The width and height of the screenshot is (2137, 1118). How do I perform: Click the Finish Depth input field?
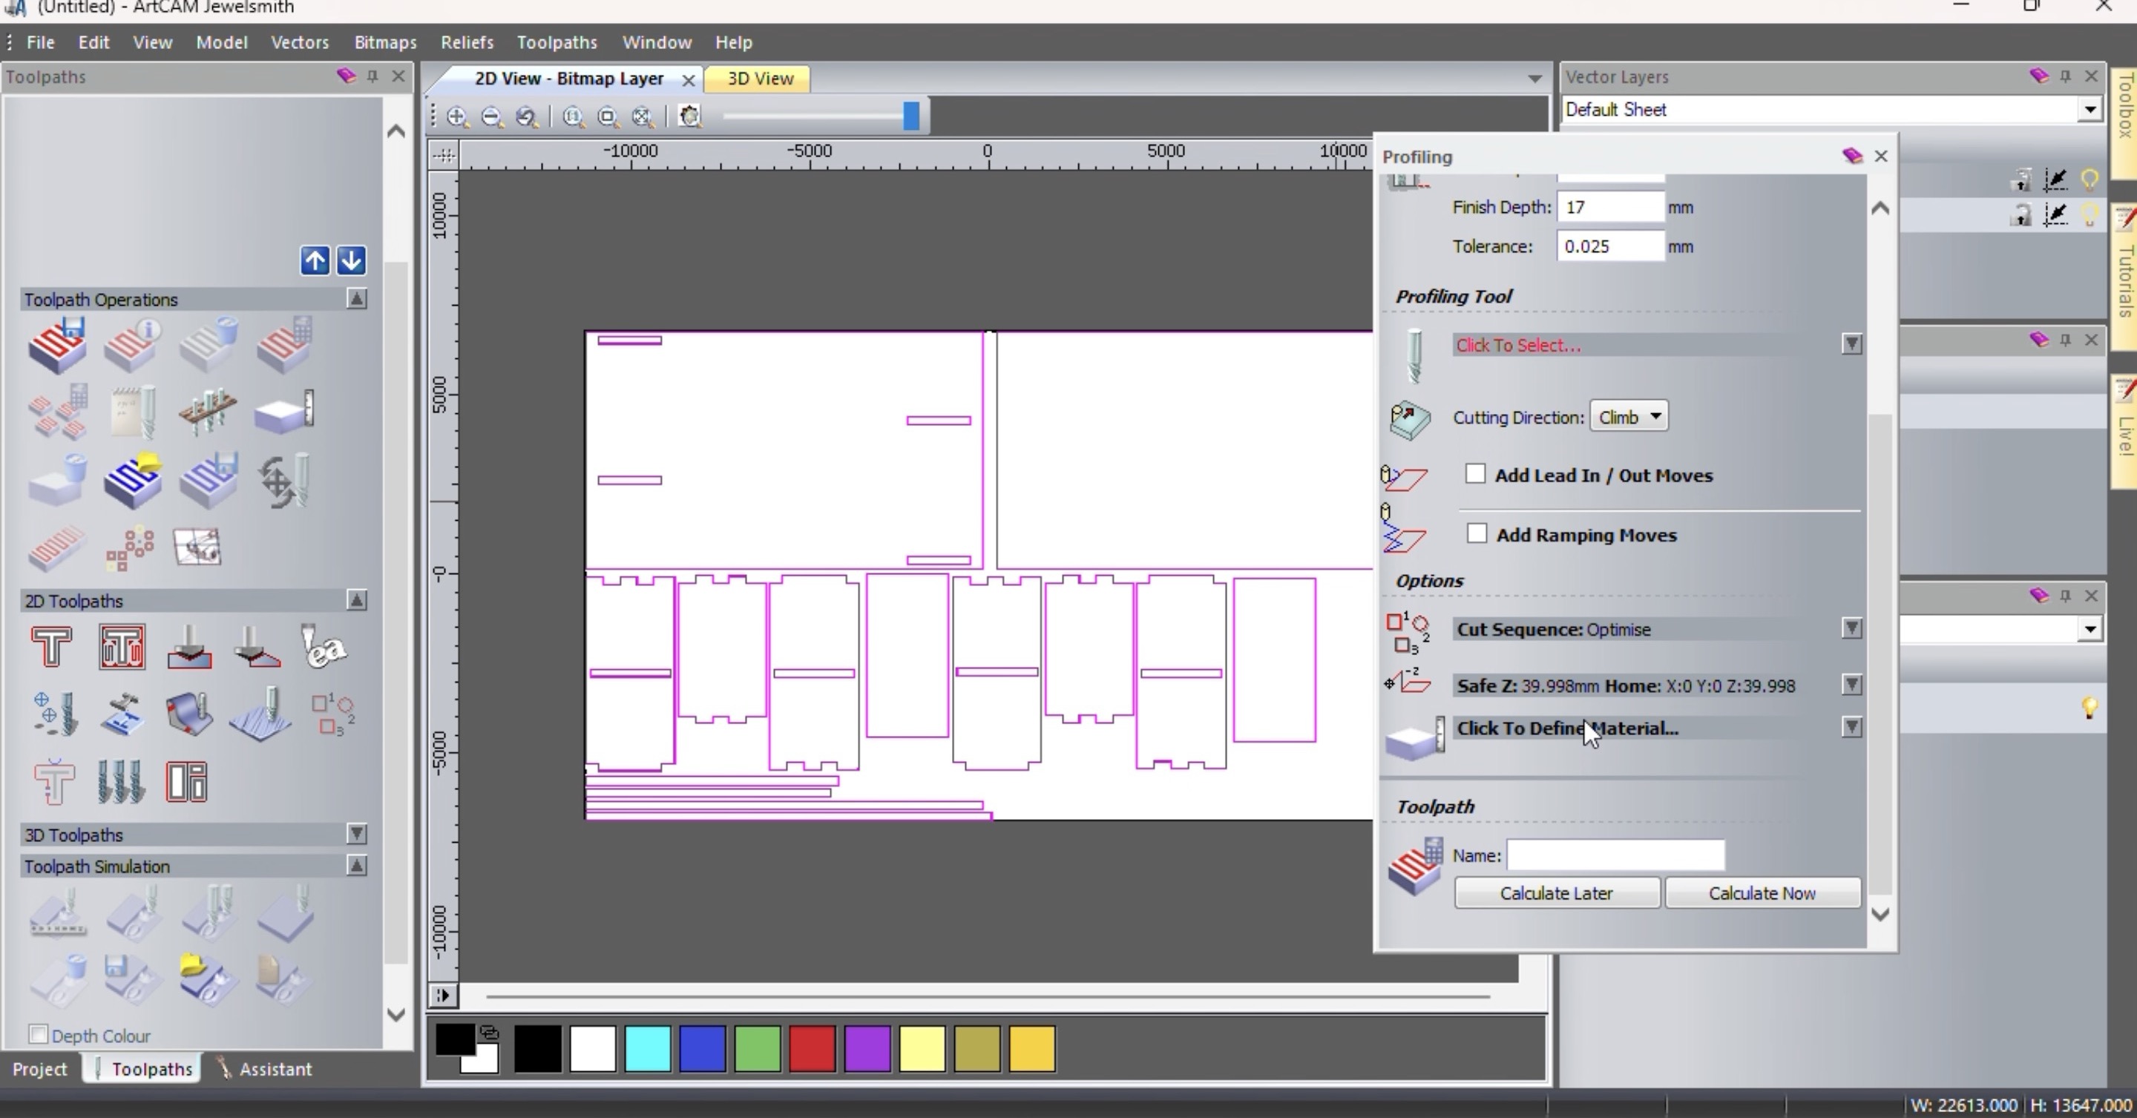pos(1610,207)
